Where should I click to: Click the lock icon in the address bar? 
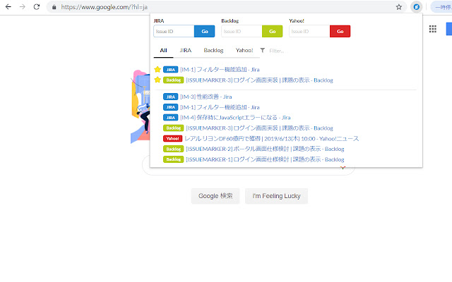(x=54, y=7)
